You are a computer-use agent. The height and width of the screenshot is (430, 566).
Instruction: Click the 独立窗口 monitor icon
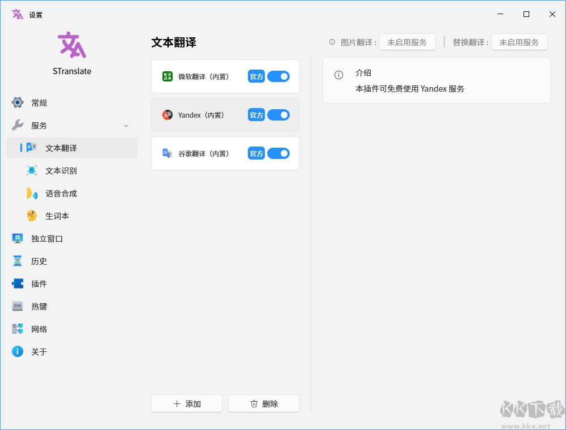18,238
